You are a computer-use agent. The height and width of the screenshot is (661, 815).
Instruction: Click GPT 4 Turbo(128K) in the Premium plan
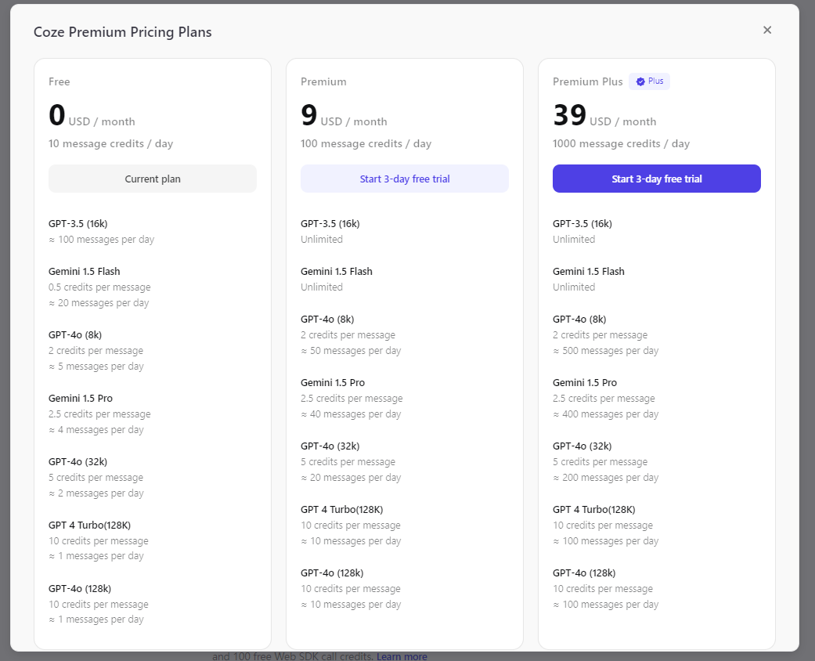(x=342, y=509)
